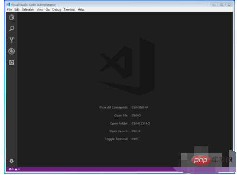
Task: Open the File menu
Action: pos(9,10)
